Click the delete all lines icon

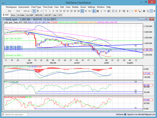pyautogui.click(x=139, y=11)
